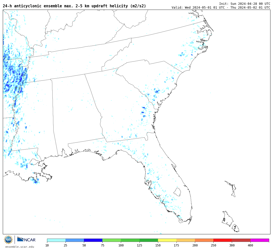Click the plot title about updraft helicity
The height and width of the screenshot is (250, 273).
pos(74,6)
